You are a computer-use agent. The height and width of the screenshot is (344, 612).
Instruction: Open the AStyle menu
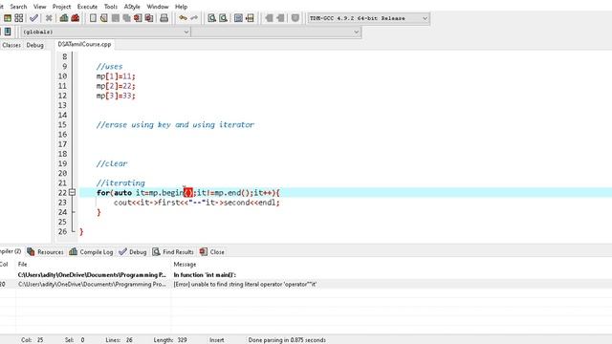132,7
